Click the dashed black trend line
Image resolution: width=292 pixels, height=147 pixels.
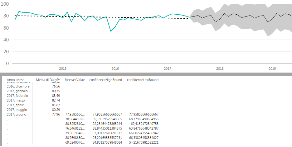coord(102,17)
